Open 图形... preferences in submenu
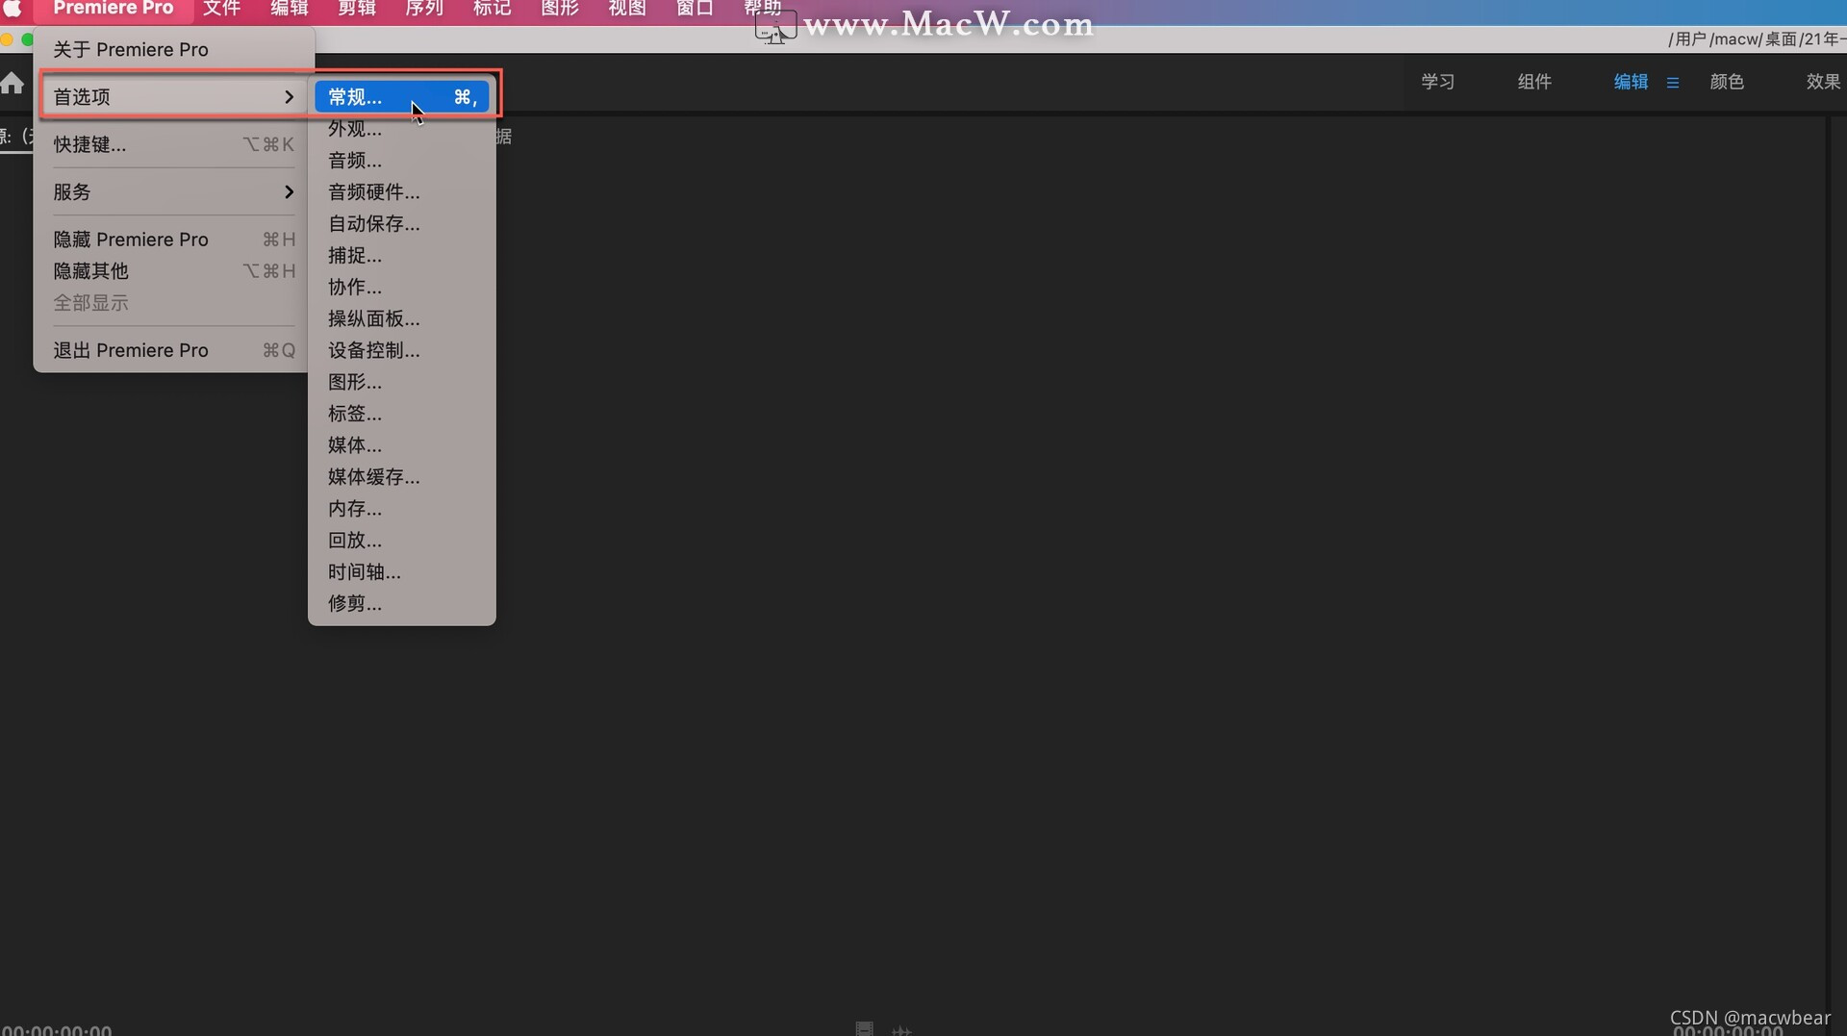 pos(402,382)
